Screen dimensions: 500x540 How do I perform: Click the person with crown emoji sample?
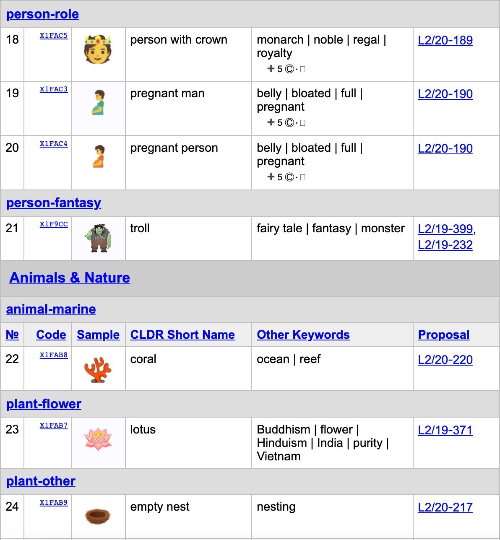click(x=98, y=54)
